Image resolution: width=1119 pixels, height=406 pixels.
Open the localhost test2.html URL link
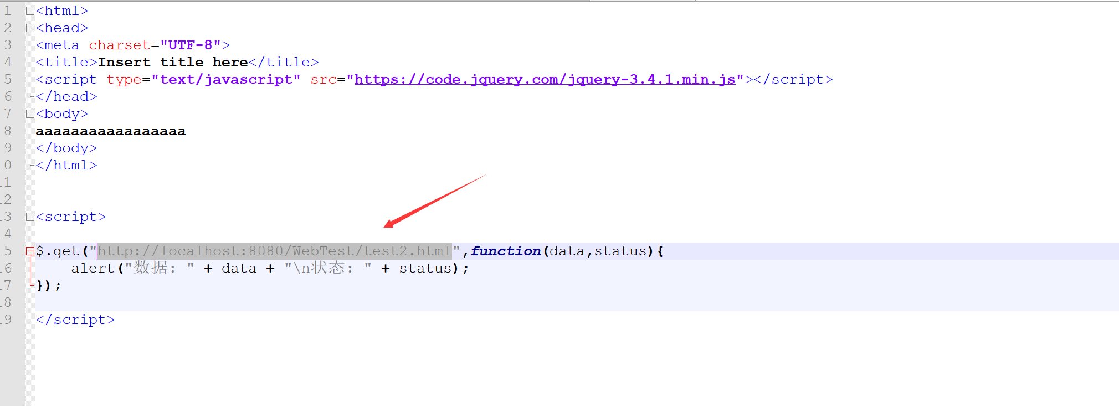click(x=275, y=251)
